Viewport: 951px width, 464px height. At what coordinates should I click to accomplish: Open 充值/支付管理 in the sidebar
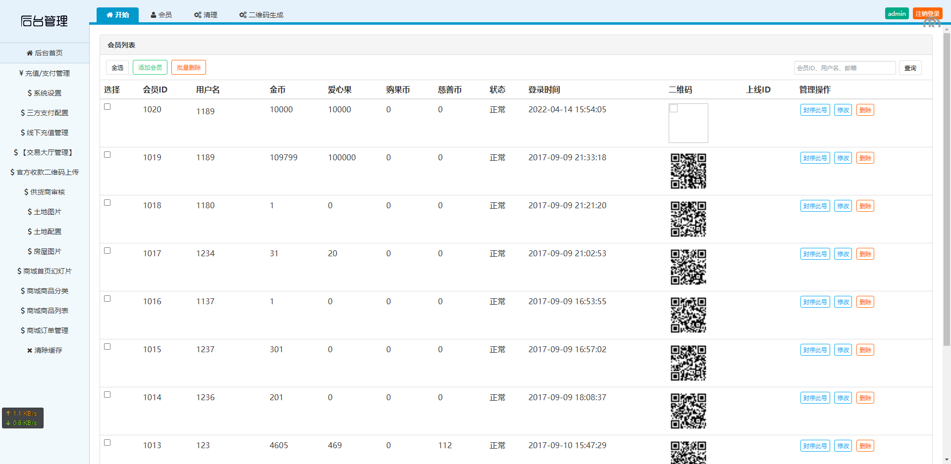pyautogui.click(x=45, y=73)
